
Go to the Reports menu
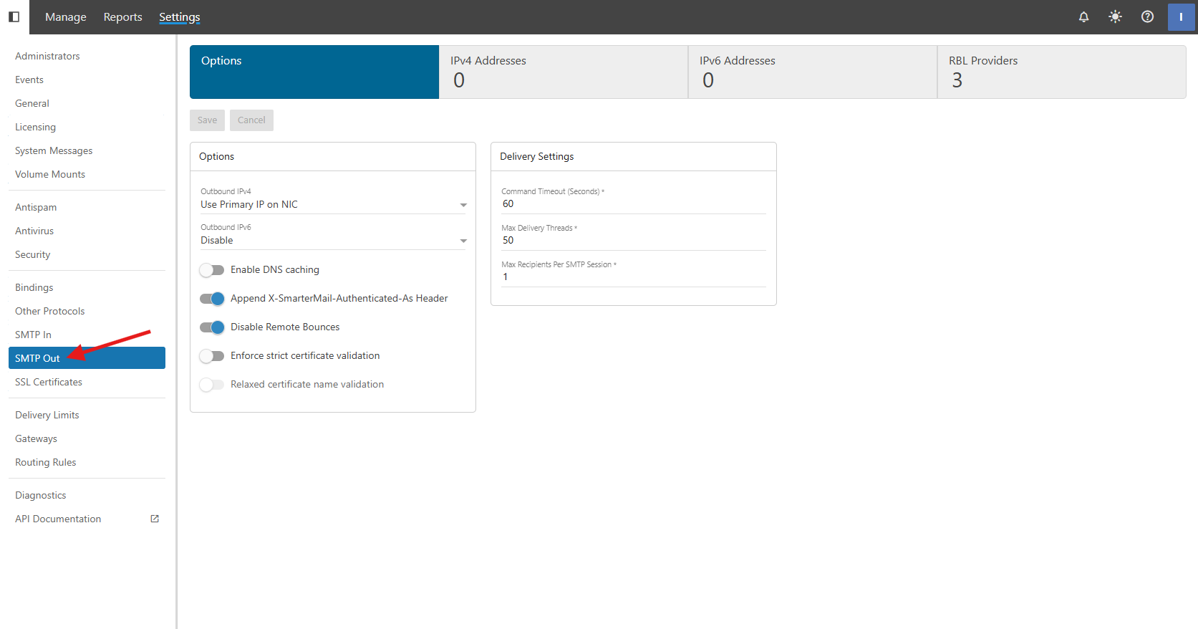tap(122, 16)
